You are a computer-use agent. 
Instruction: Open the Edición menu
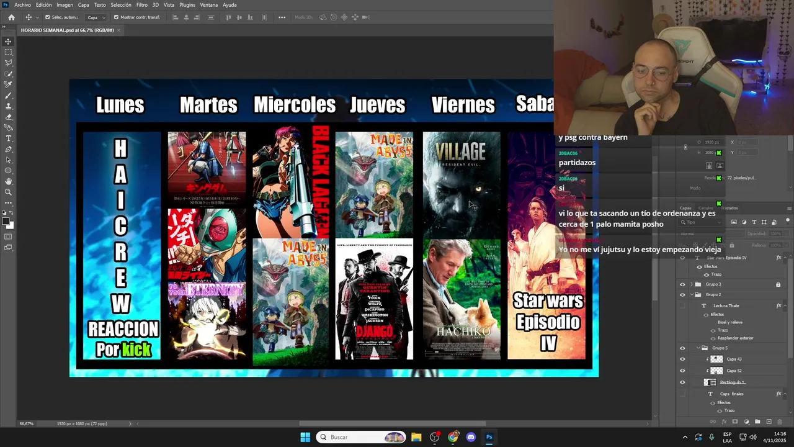(x=43, y=5)
